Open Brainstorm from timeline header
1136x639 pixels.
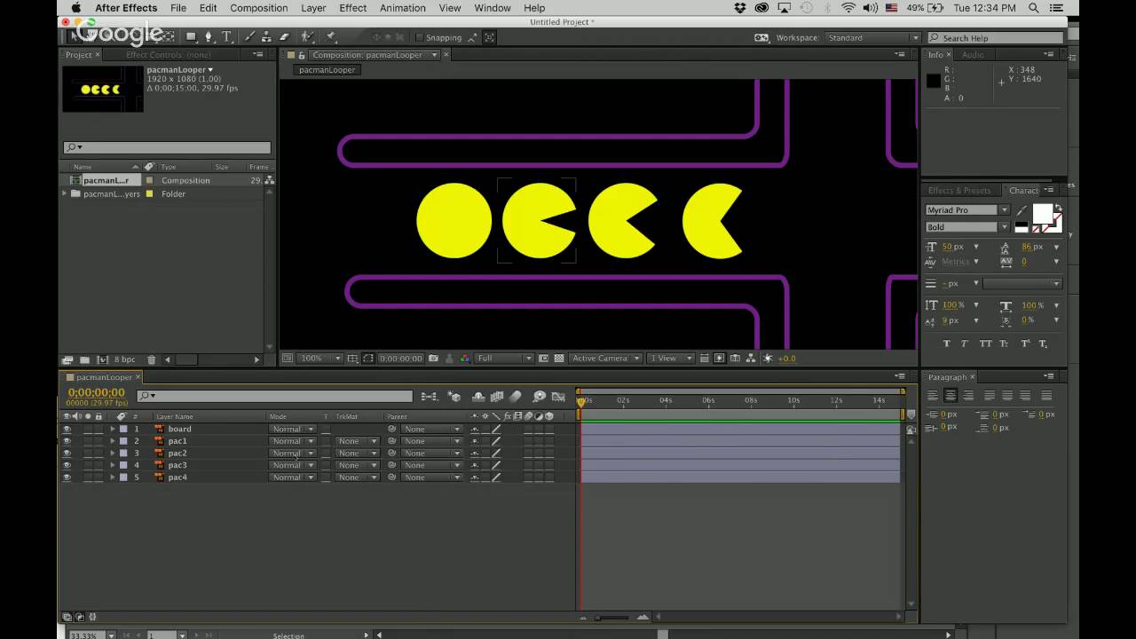click(539, 397)
